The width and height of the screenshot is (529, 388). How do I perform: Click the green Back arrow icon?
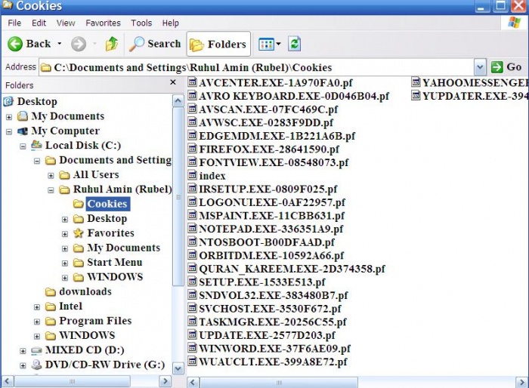pyautogui.click(x=15, y=44)
